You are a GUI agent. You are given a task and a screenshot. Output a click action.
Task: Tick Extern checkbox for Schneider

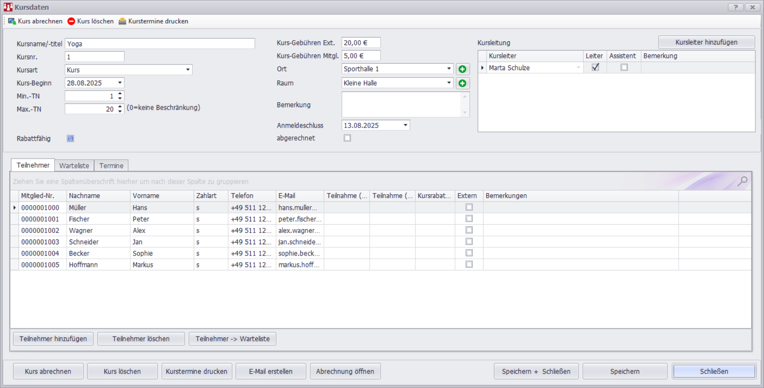point(469,241)
